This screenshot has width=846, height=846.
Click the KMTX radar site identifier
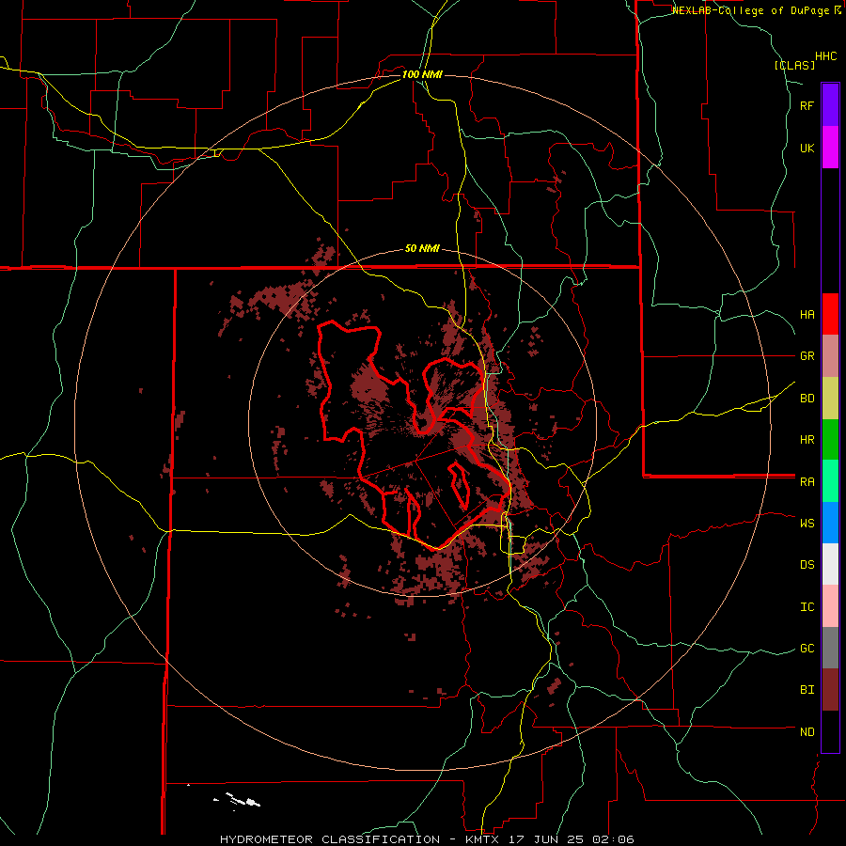(484, 839)
